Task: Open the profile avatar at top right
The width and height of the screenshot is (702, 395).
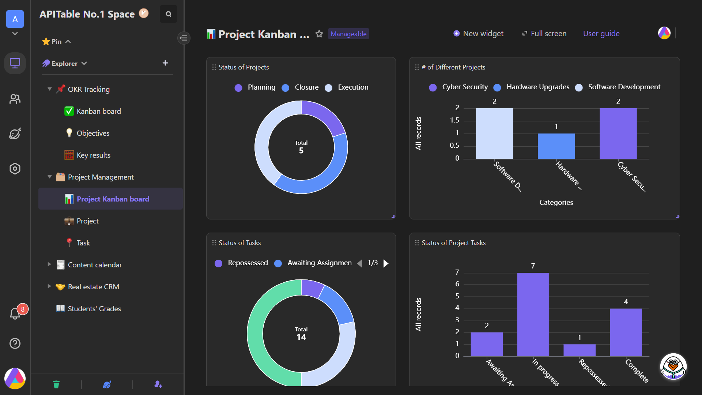Action: 664,33
